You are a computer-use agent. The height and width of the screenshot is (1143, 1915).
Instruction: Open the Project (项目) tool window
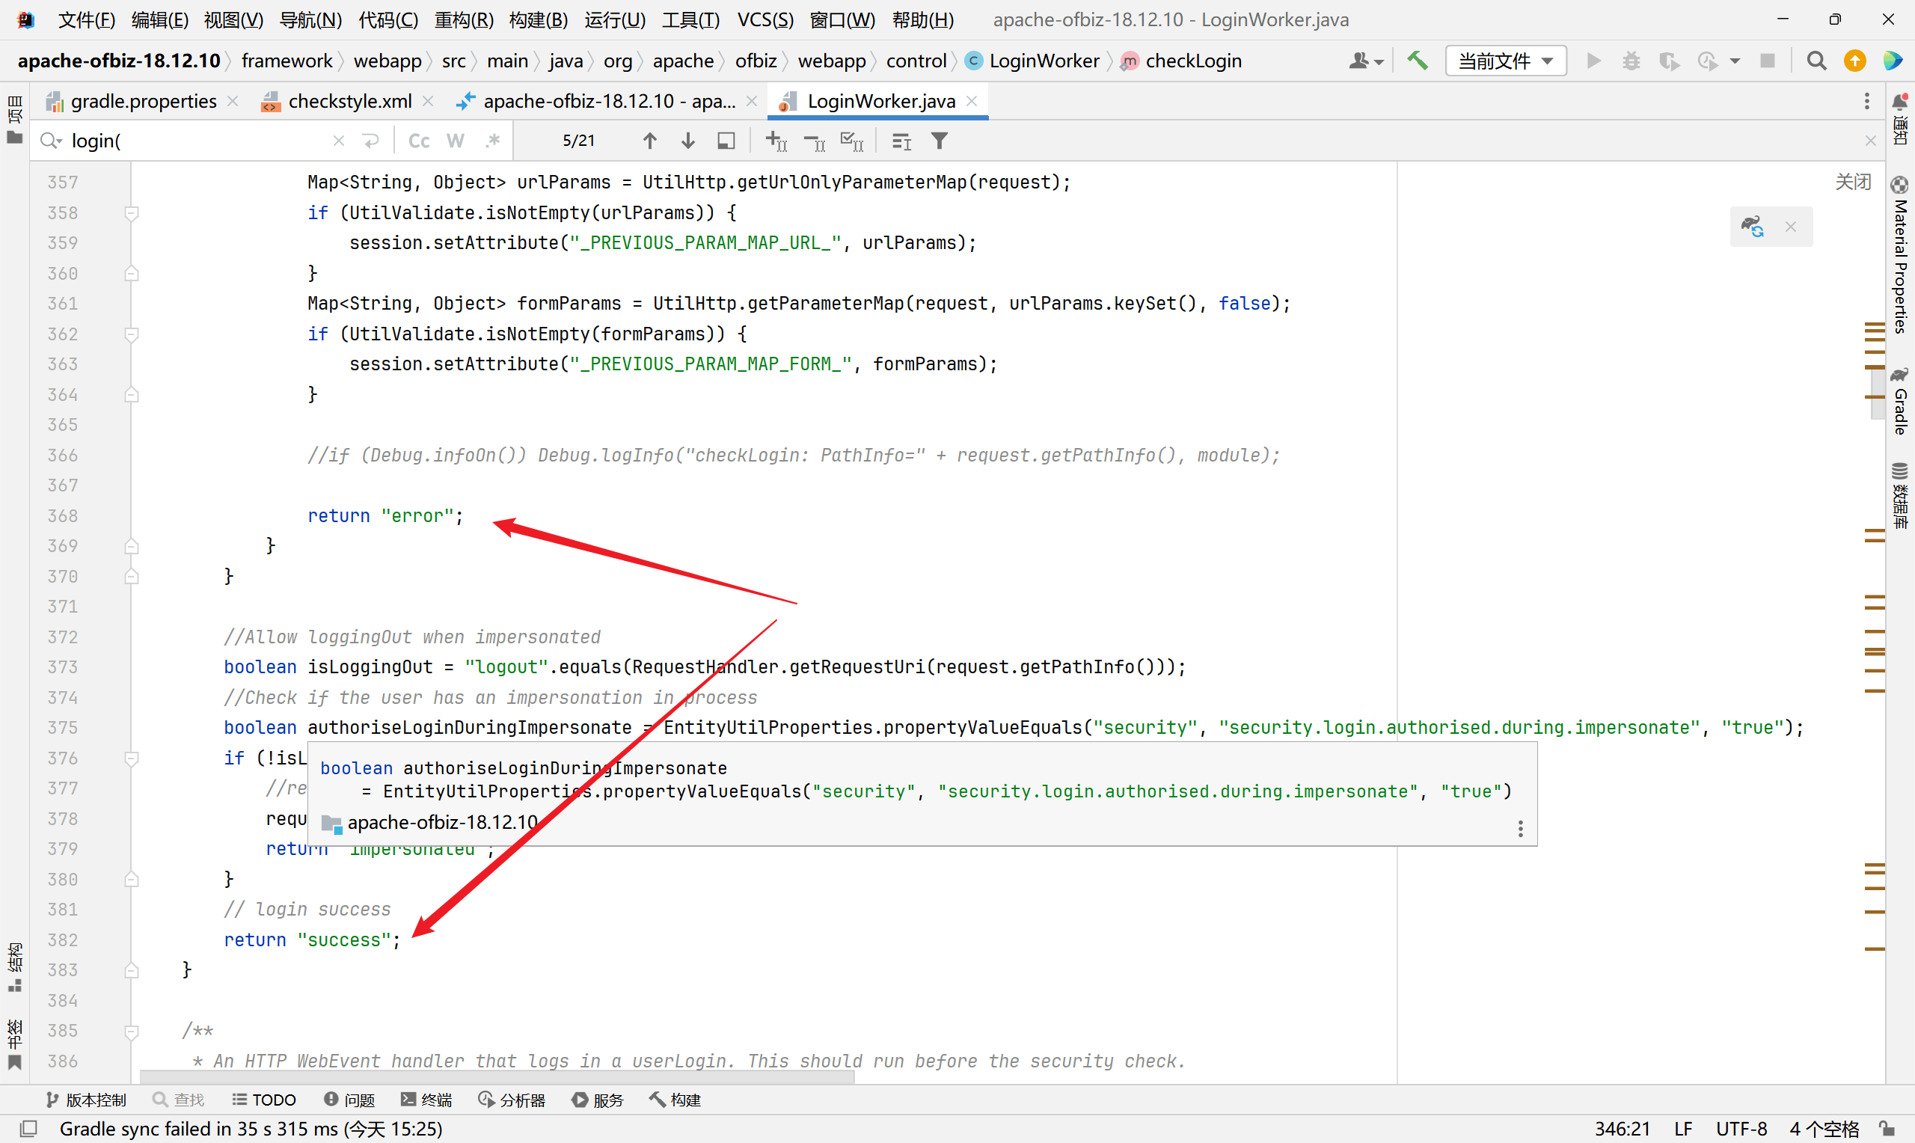click(x=15, y=120)
